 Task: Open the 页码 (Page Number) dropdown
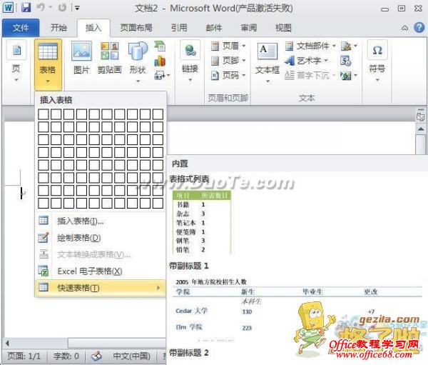coord(228,75)
